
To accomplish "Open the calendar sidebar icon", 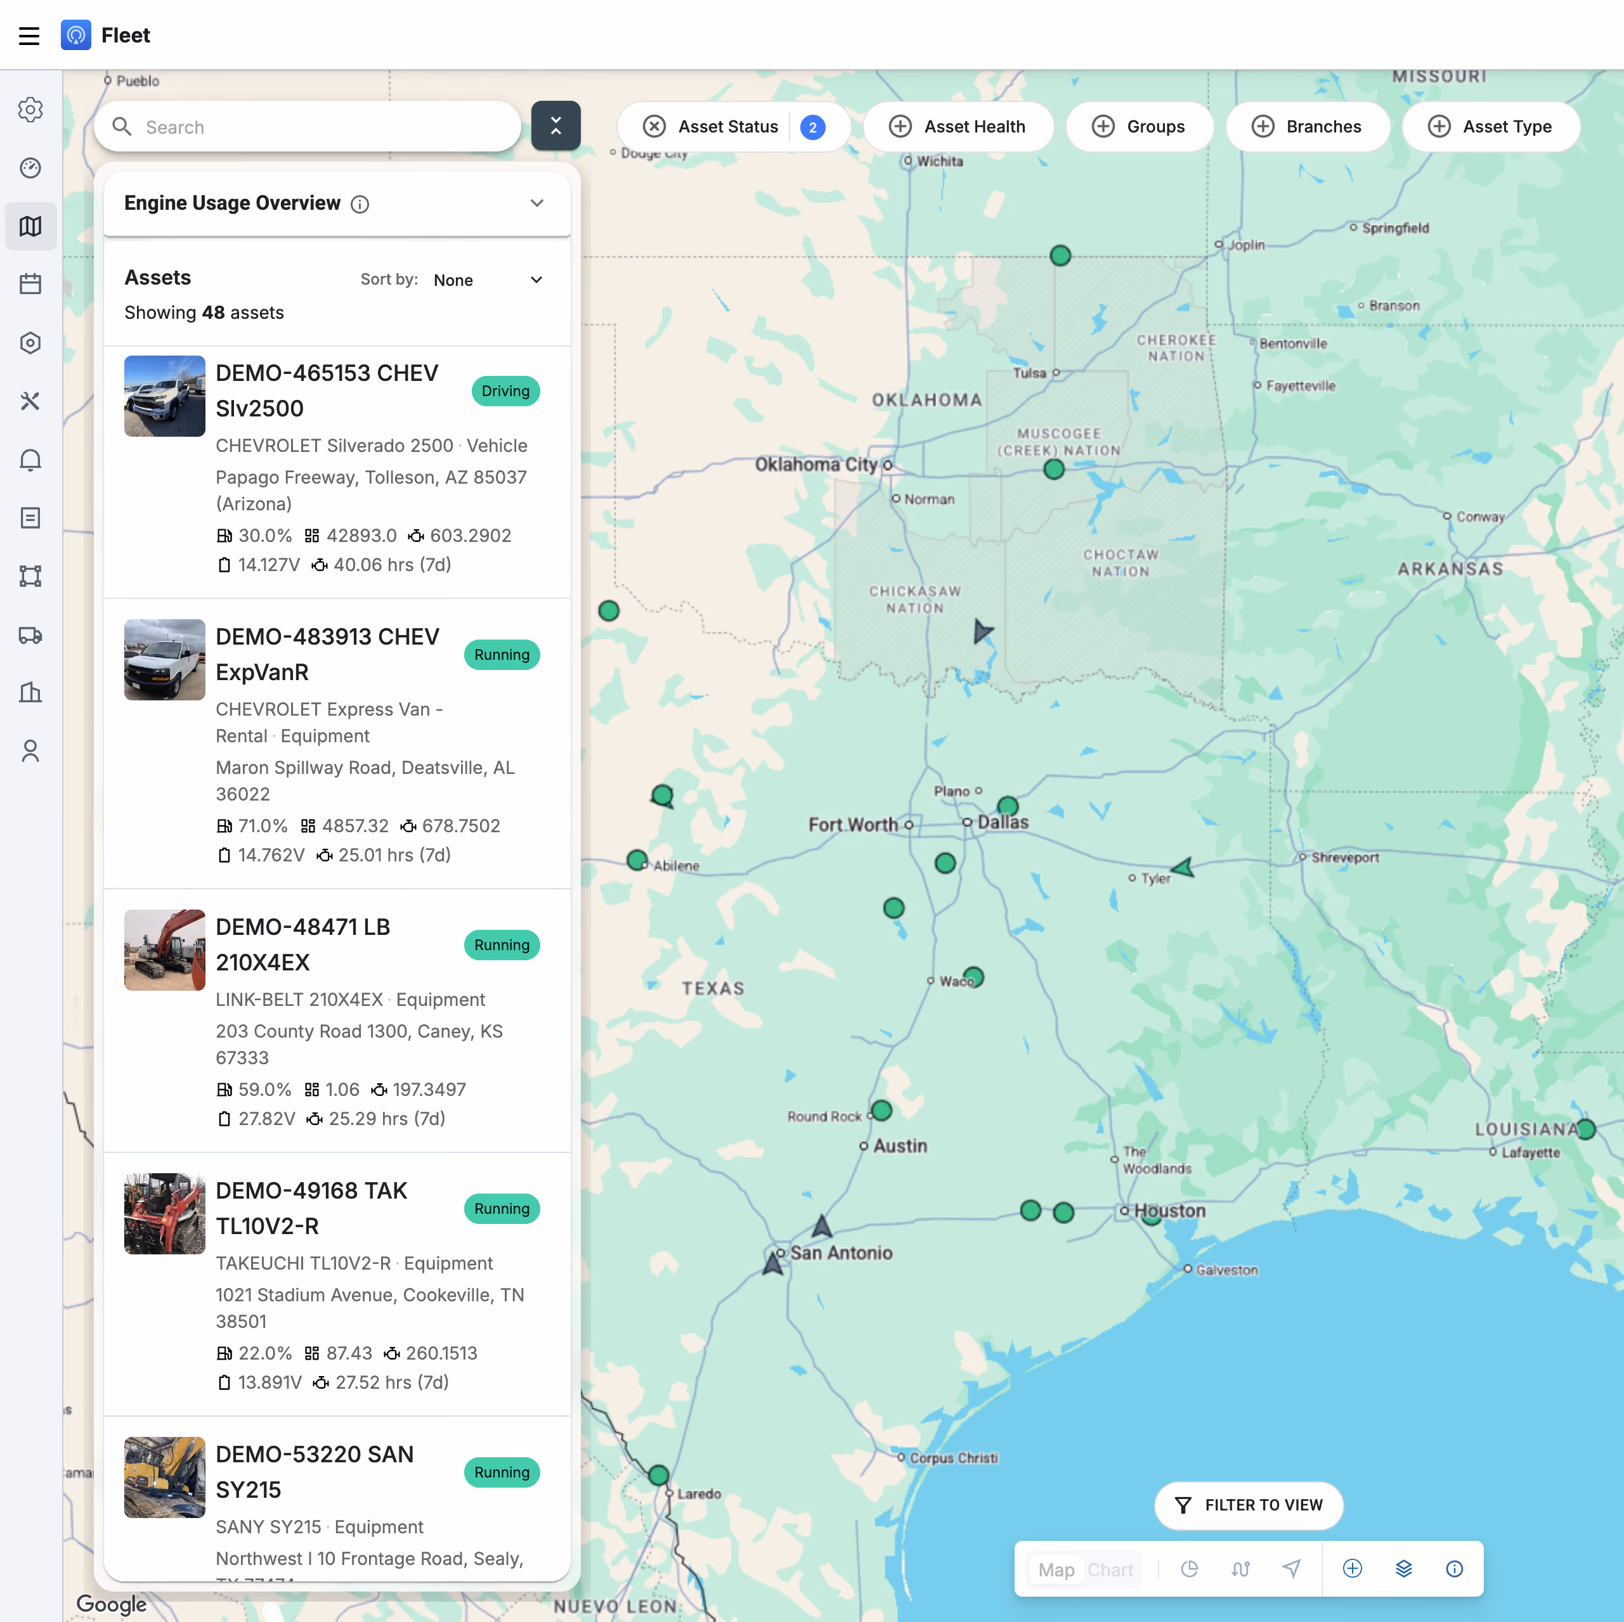I will [30, 284].
